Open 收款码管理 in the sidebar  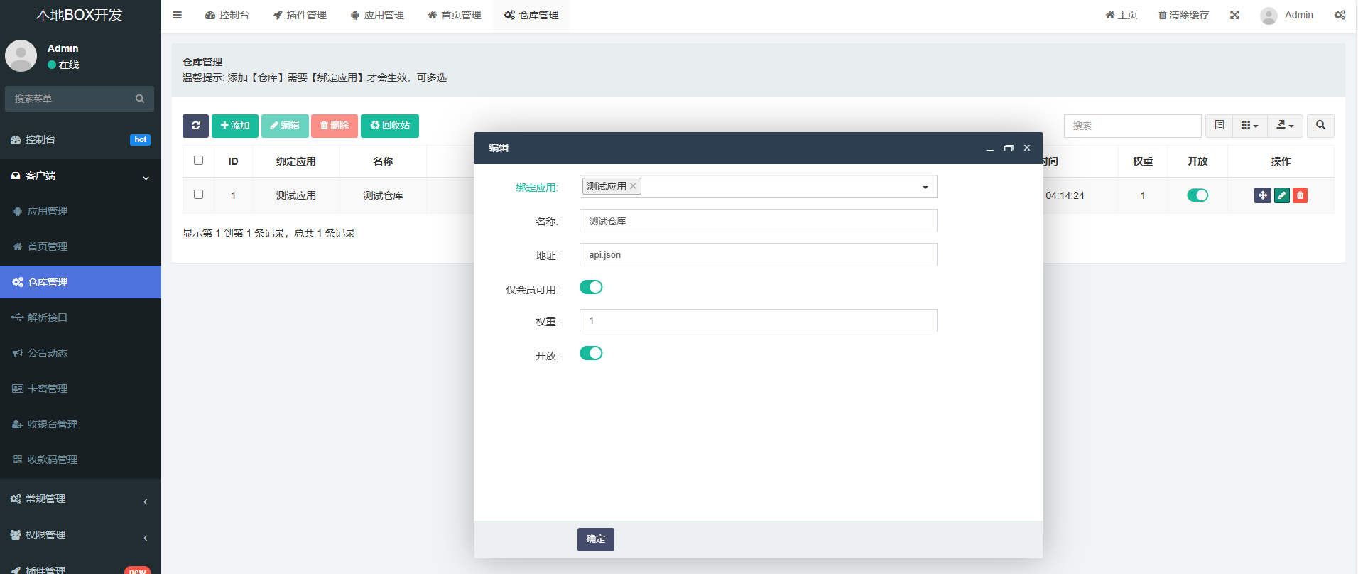(x=80, y=460)
